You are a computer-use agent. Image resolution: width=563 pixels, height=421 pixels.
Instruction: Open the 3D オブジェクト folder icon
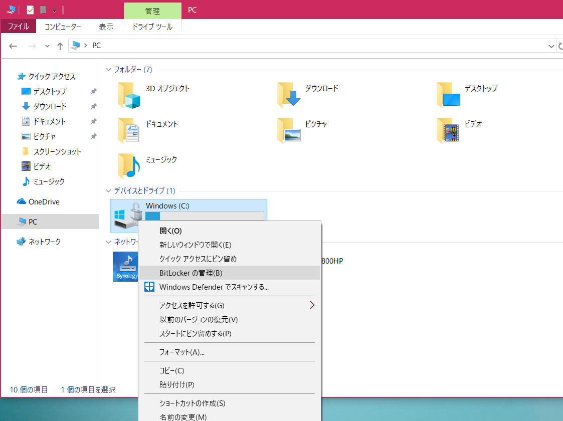tap(129, 95)
